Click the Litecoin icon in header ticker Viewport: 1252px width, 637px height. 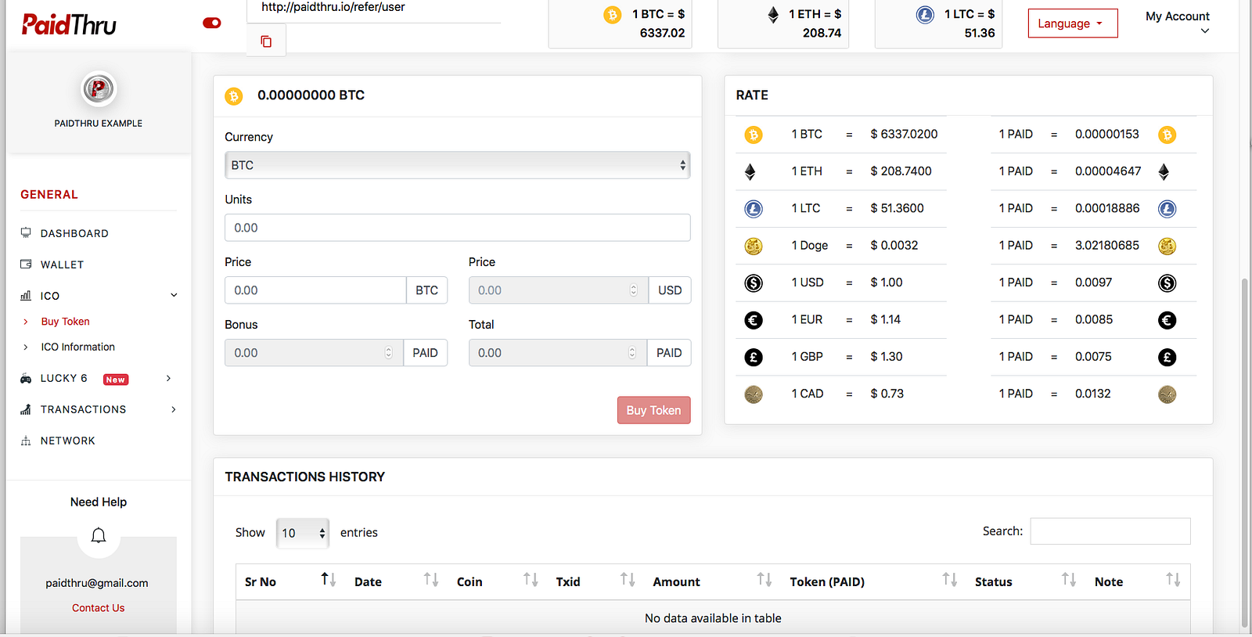point(925,15)
